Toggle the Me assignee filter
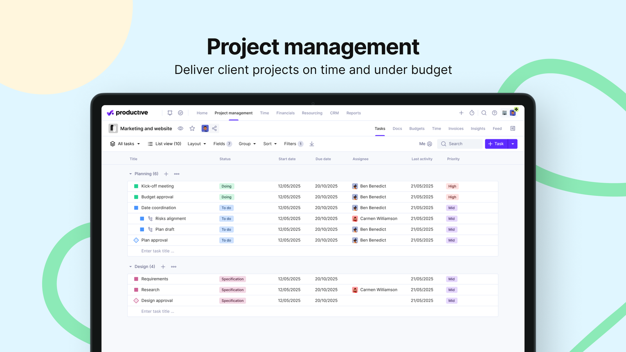The image size is (626, 352). tap(426, 144)
